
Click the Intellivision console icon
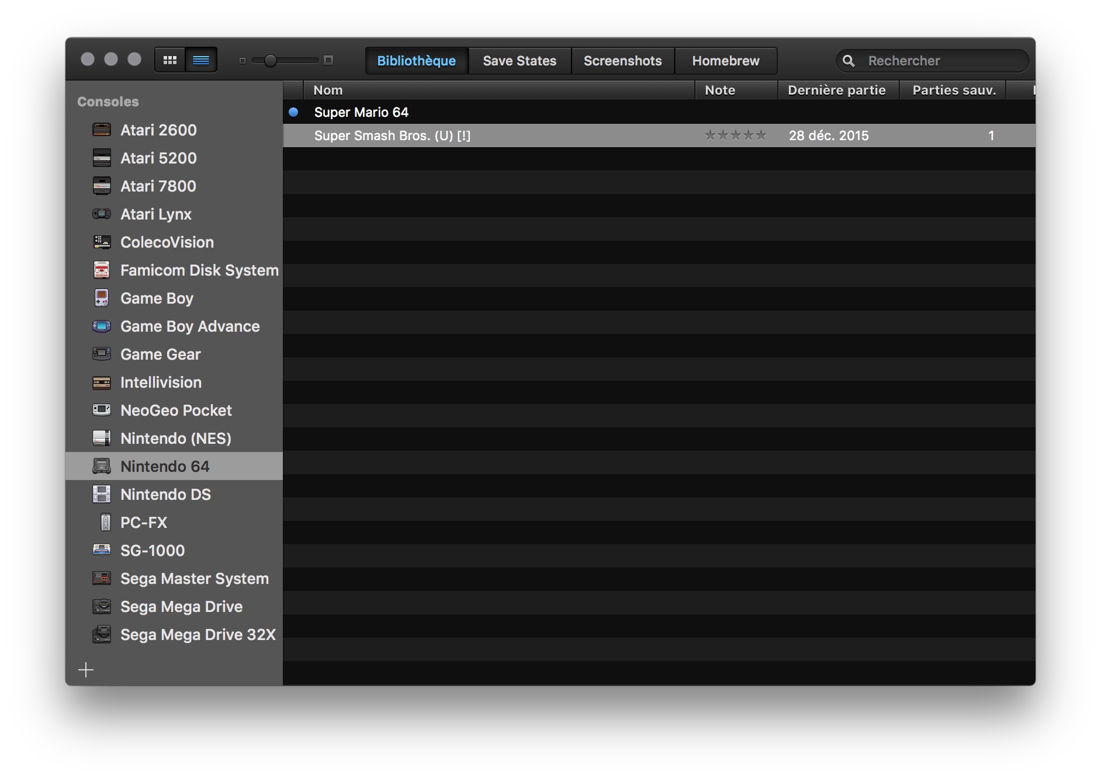click(x=102, y=382)
